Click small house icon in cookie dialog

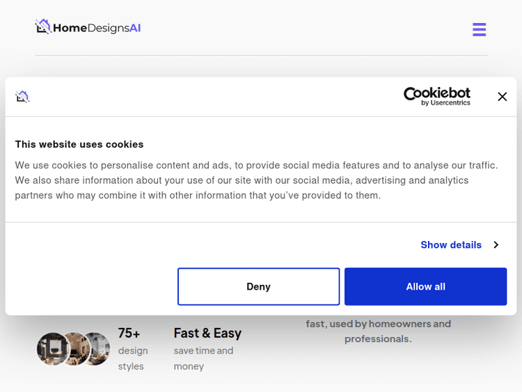[22, 97]
